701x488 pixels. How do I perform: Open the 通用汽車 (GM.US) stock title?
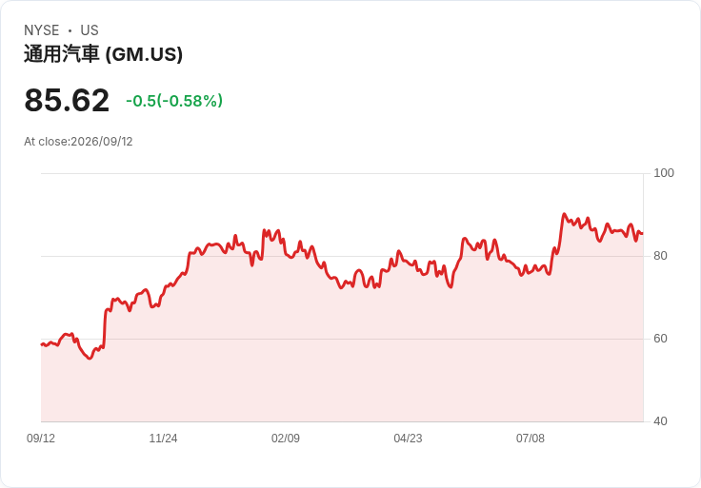pos(103,54)
